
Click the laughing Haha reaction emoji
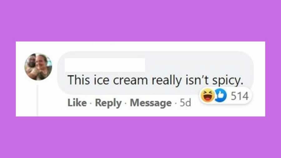[207, 96]
